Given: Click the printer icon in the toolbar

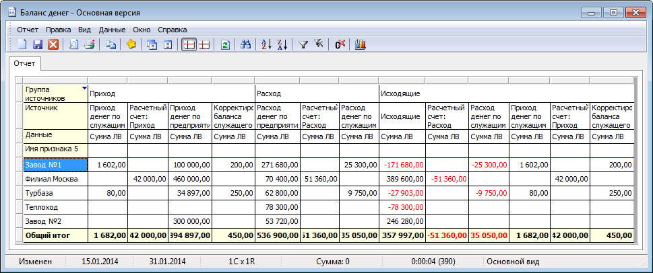Looking at the screenshot, I should pos(88,44).
